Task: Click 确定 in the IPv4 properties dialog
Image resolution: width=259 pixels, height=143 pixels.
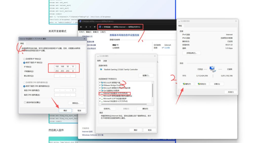Action: pos(65,111)
